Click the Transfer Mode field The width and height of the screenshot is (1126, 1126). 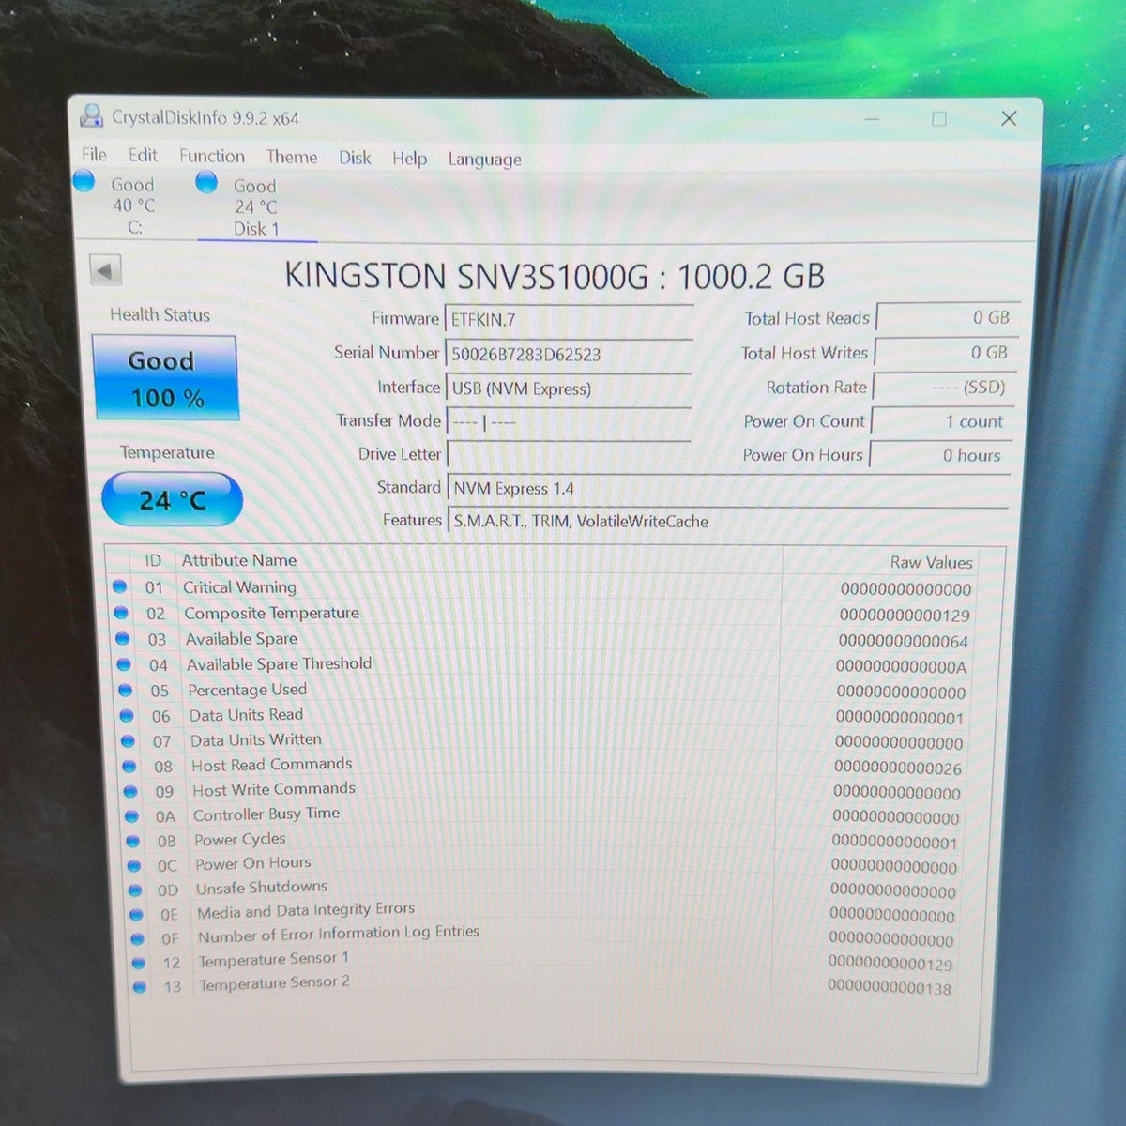569,422
